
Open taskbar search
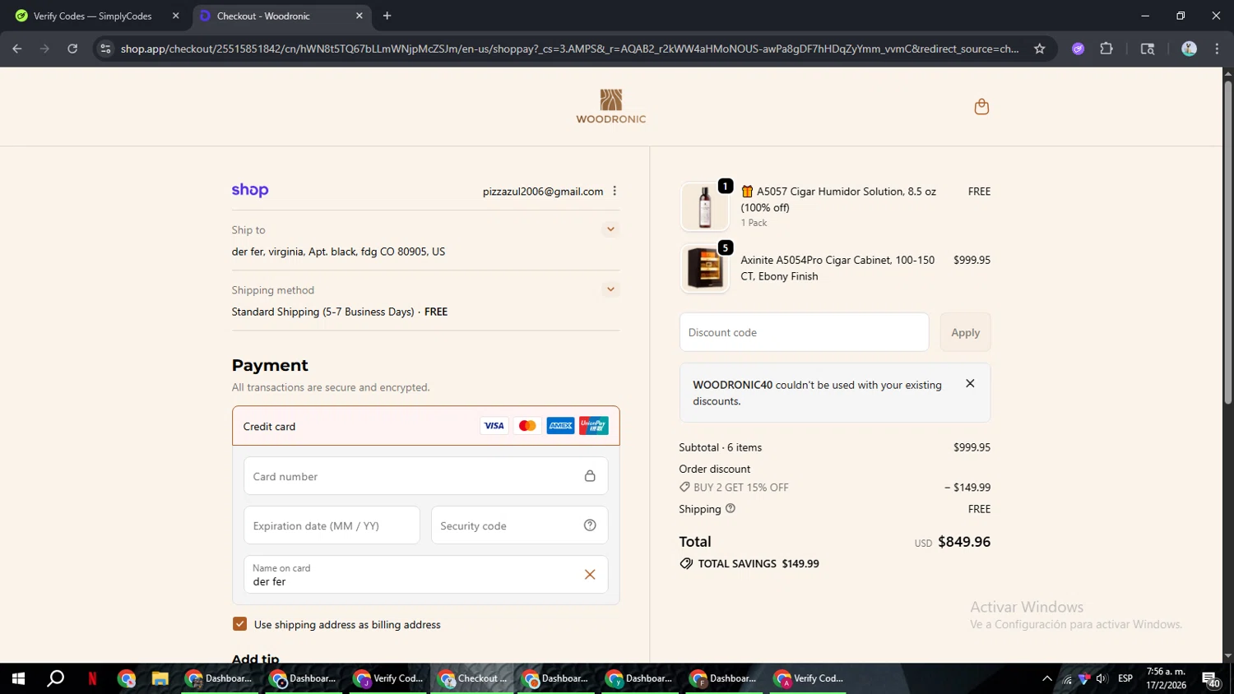tap(55, 678)
